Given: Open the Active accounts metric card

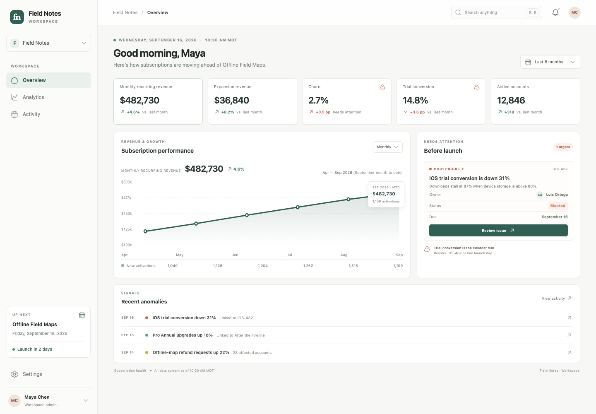Looking at the screenshot, I should [536, 101].
